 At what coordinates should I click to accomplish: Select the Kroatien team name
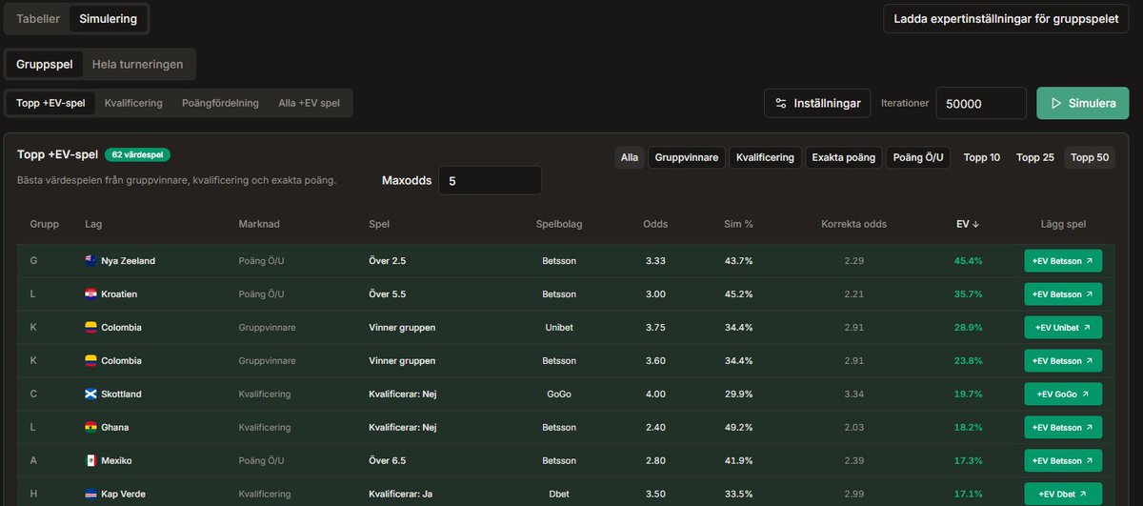tap(120, 294)
